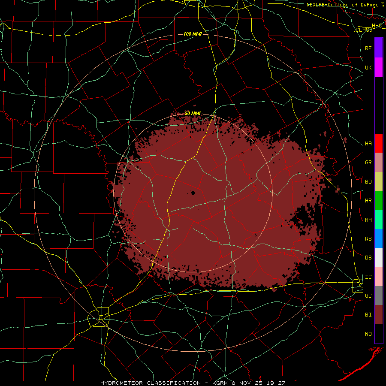Click the IC light pink legend swatch
This screenshot has width=386, height=386.
(x=379, y=277)
